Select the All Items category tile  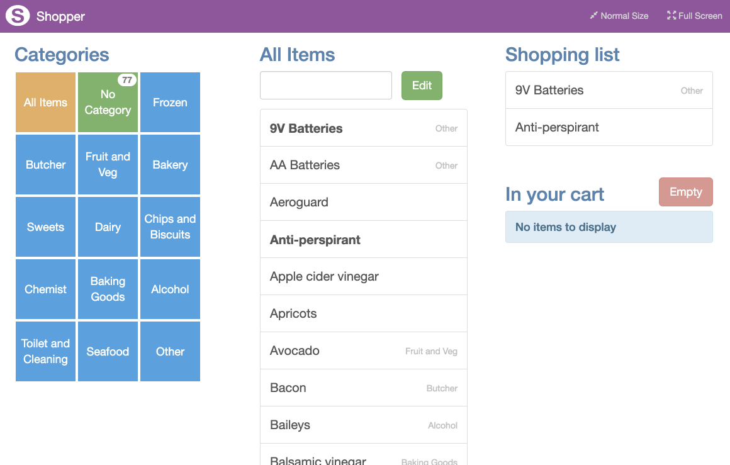[x=45, y=103]
